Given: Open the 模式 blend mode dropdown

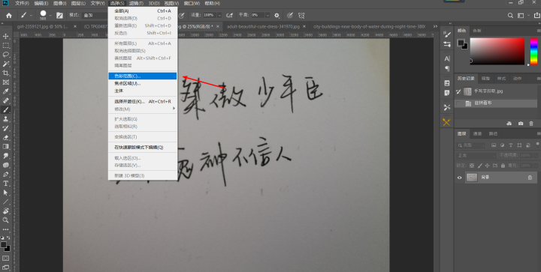Looking at the screenshot, I should (x=96, y=15).
